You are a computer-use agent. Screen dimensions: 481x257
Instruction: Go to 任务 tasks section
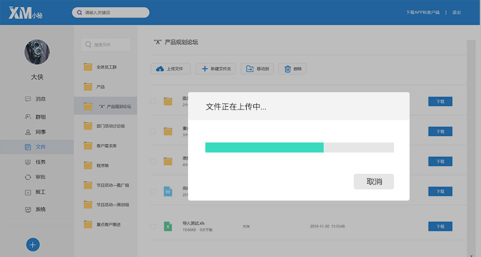36,162
